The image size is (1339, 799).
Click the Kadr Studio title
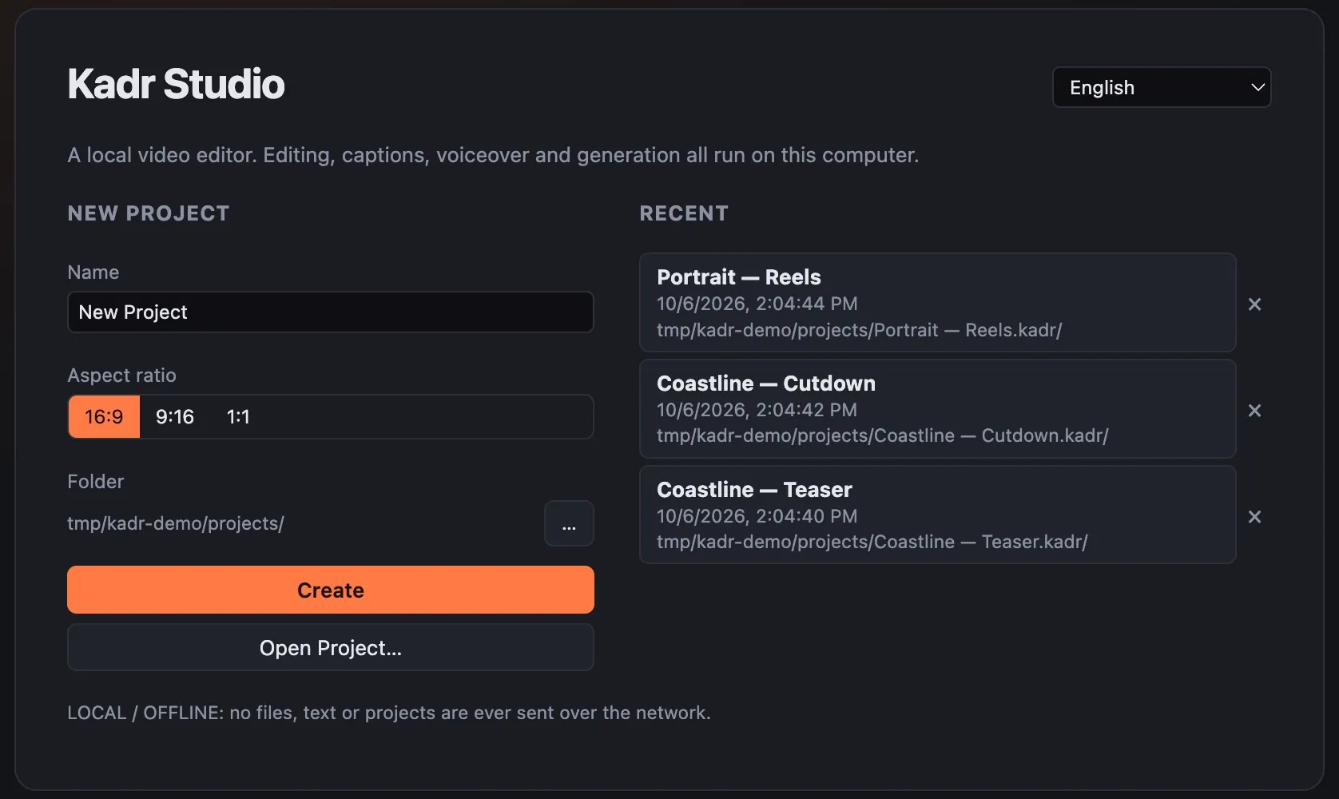coord(176,84)
